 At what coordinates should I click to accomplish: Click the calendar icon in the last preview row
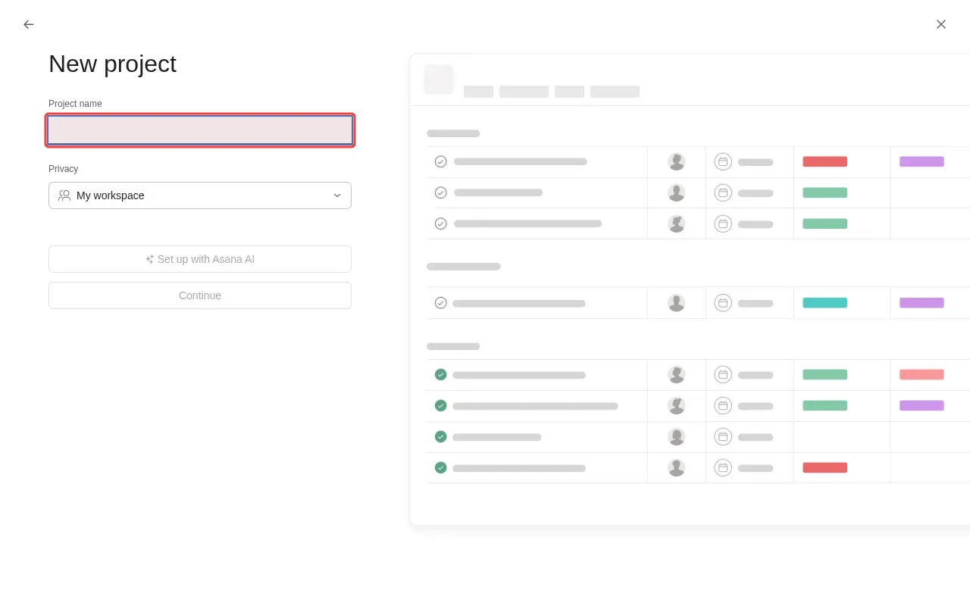click(x=723, y=467)
